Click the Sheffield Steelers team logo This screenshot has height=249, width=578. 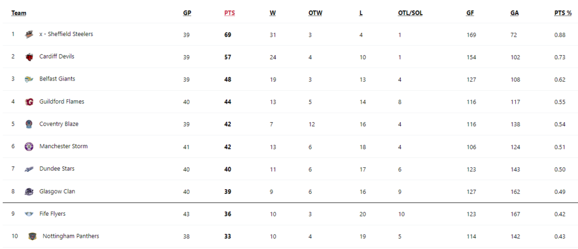point(29,34)
